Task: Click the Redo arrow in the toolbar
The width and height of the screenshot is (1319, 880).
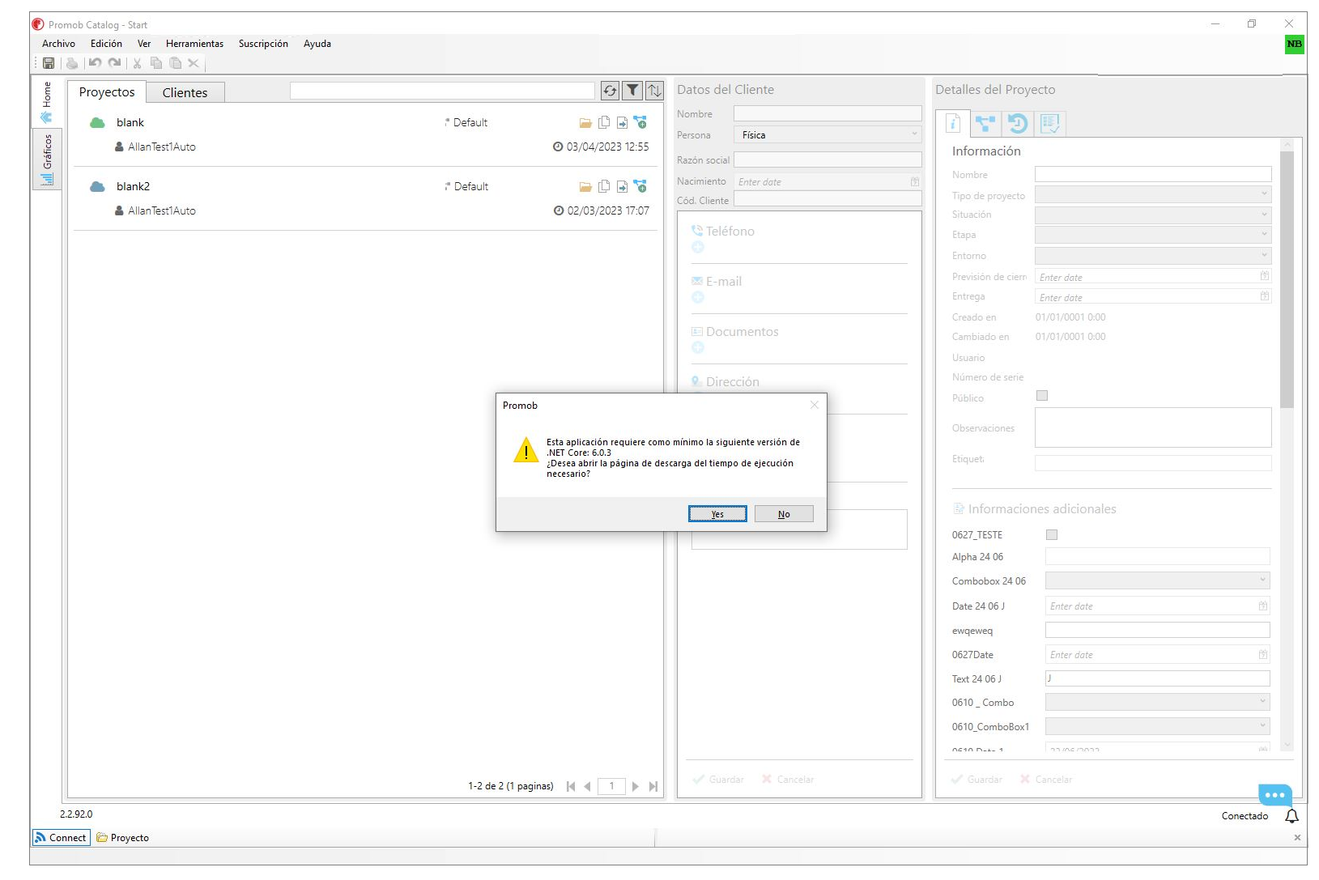Action: (x=114, y=63)
